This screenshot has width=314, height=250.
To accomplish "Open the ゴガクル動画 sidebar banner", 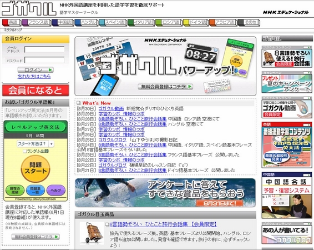I will [x=287, y=109].
